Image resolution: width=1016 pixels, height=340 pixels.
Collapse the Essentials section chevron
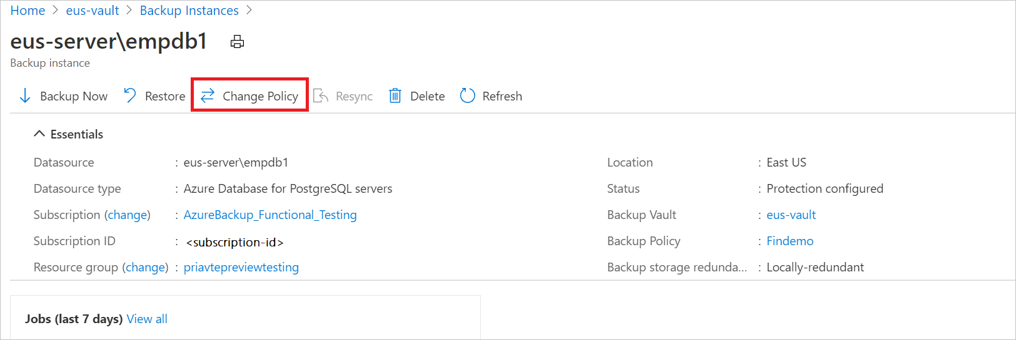[x=39, y=134]
